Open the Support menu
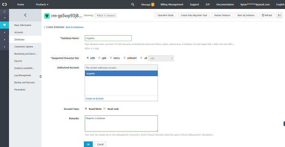 194,4
